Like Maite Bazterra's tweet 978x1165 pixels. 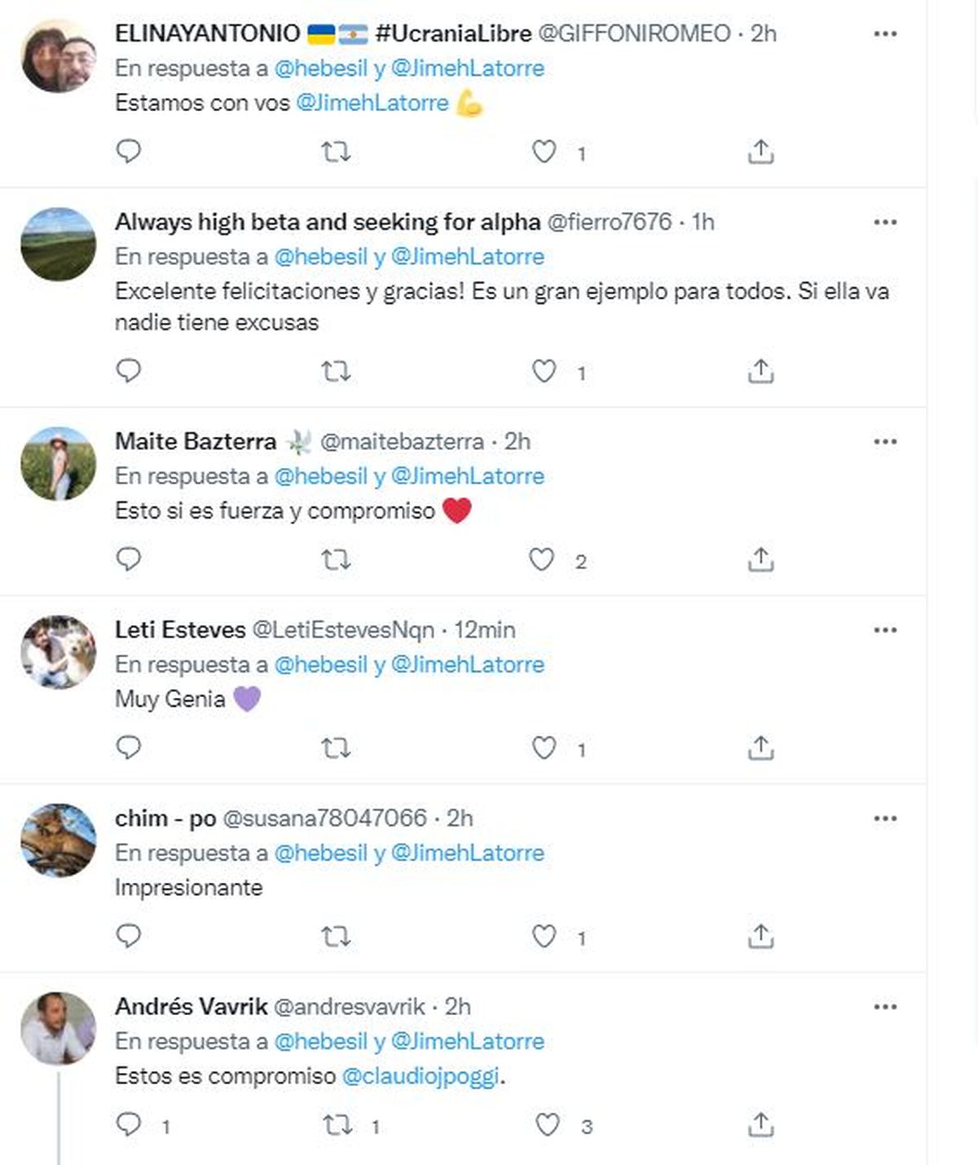pyautogui.click(x=542, y=560)
